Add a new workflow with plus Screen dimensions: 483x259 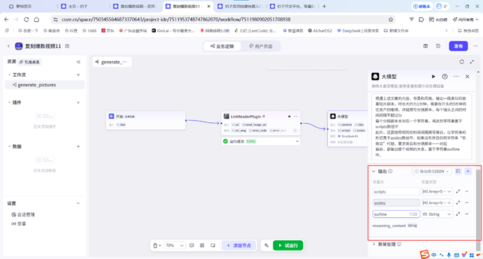(x=78, y=75)
